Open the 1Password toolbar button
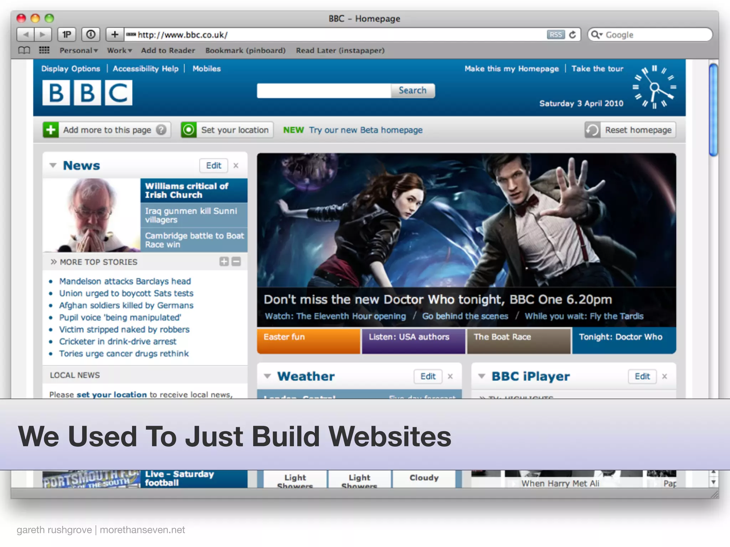Screen dimensions: 730x547 [x=67, y=35]
